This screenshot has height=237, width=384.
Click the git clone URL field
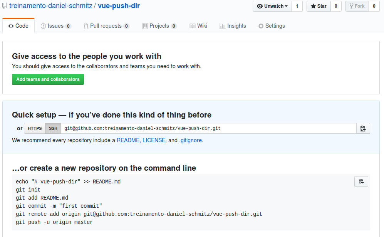[209, 128]
